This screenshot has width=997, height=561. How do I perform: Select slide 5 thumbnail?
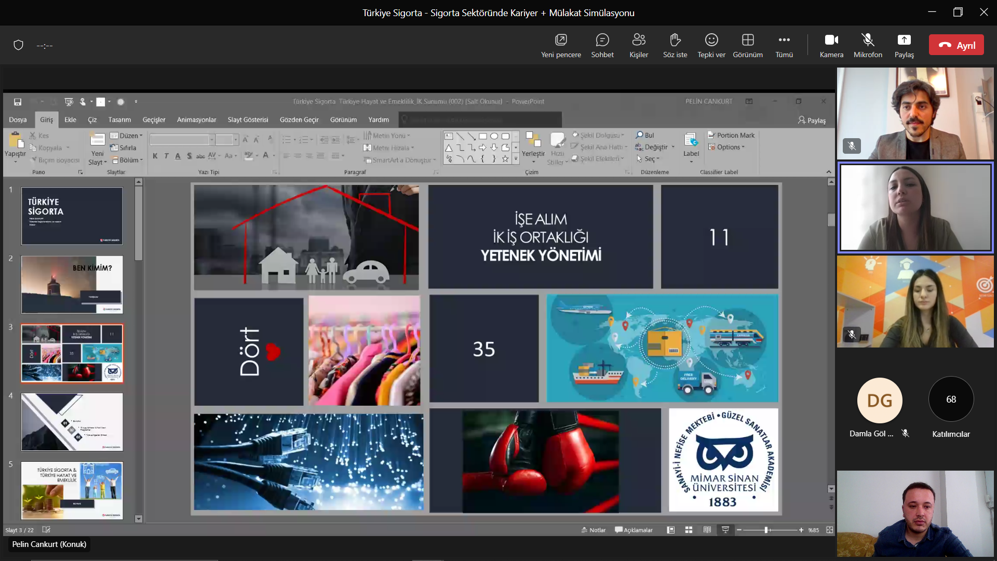[x=72, y=490]
